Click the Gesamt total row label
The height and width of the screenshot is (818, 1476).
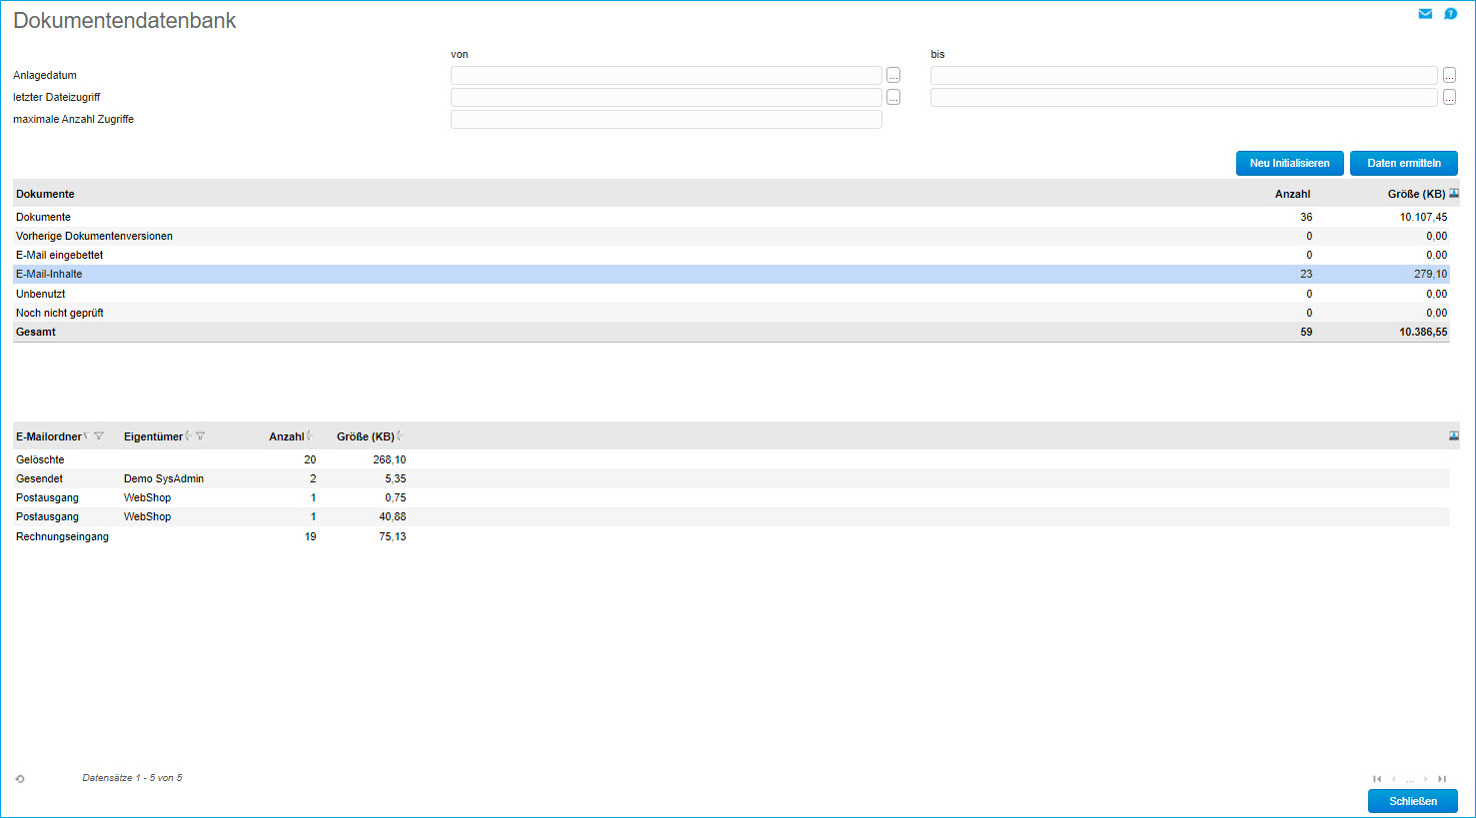(x=36, y=332)
